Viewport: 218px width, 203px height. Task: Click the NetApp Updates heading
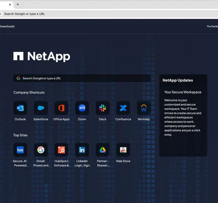click(x=177, y=80)
